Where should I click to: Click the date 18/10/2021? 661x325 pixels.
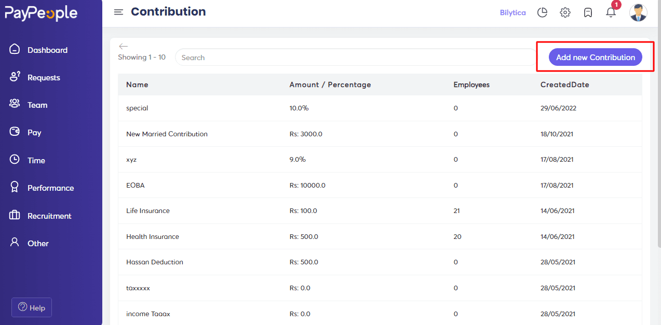(x=557, y=134)
